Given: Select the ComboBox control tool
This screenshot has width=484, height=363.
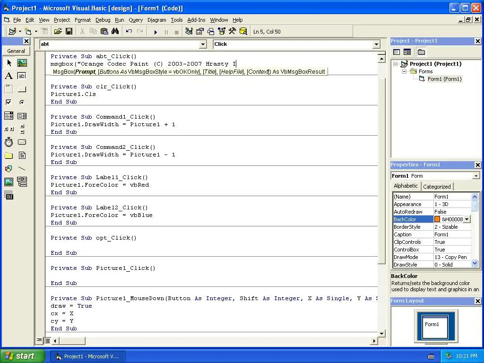Looking at the screenshot, I should coord(9,116).
